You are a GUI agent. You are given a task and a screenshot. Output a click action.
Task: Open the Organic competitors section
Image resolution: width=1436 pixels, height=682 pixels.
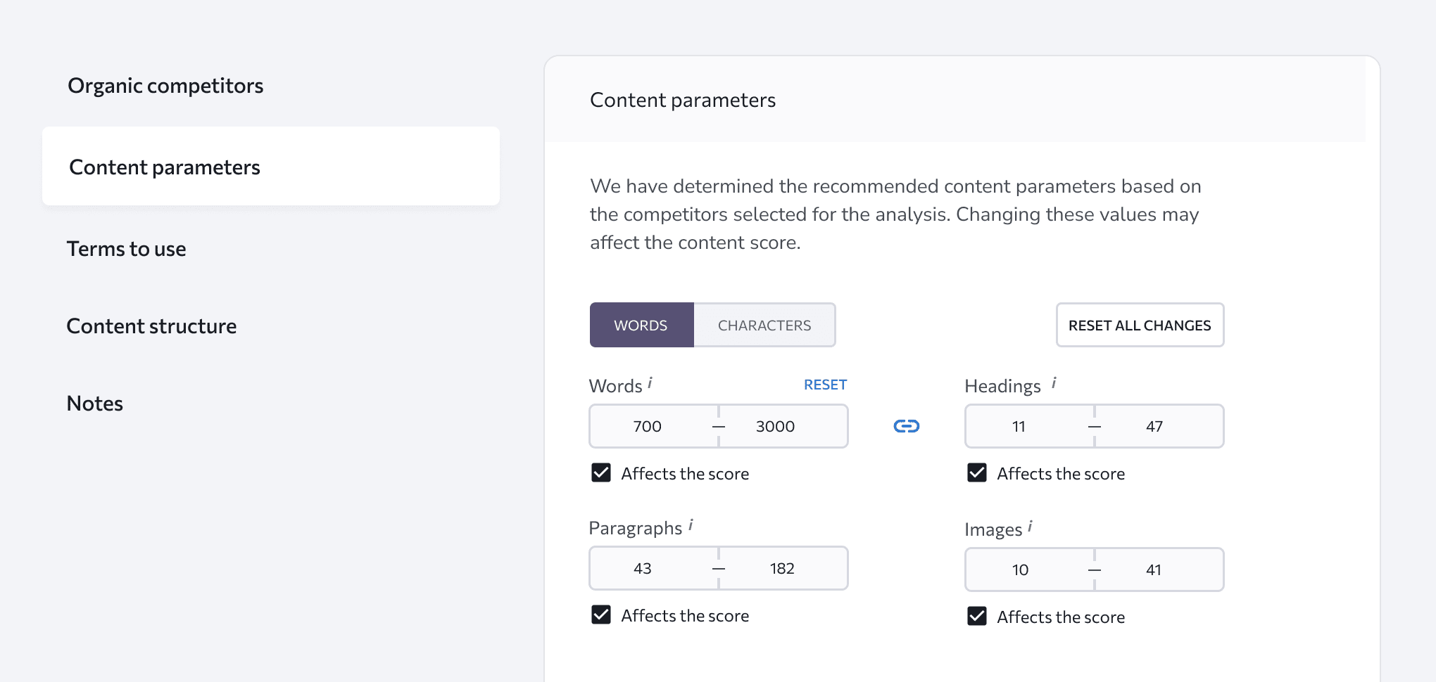[x=165, y=86]
